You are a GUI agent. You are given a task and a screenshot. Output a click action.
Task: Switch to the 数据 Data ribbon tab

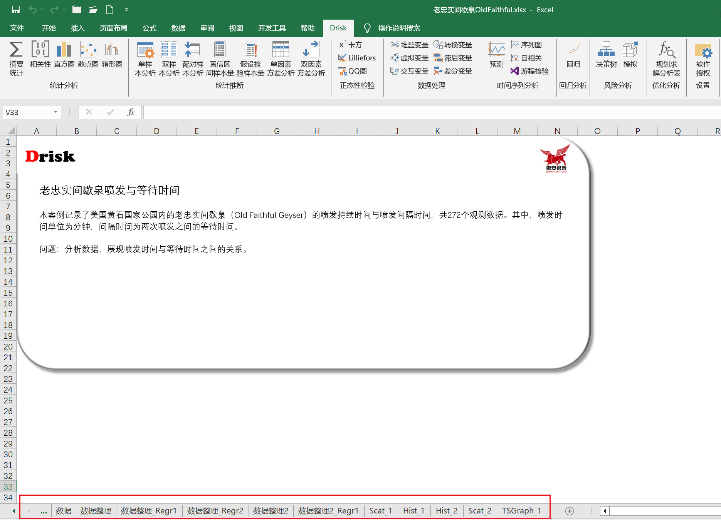pos(178,28)
